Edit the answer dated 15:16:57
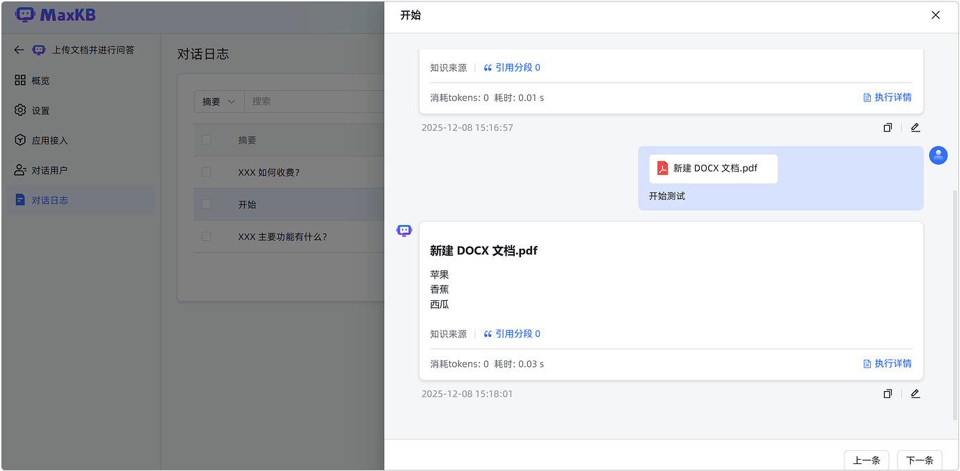Image resolution: width=960 pixels, height=471 pixels. tap(915, 128)
